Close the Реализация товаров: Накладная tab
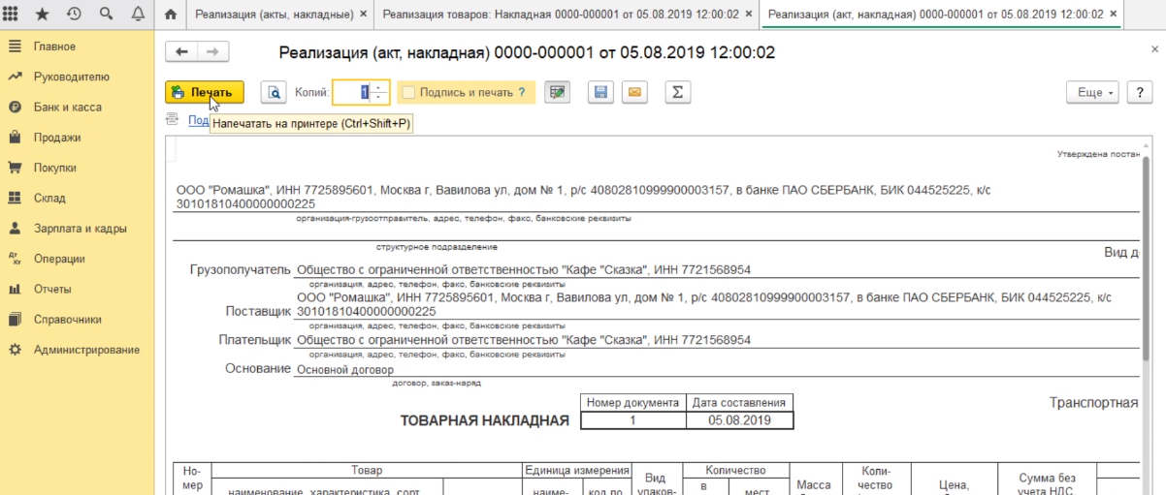The height and width of the screenshot is (495, 1166). click(749, 15)
